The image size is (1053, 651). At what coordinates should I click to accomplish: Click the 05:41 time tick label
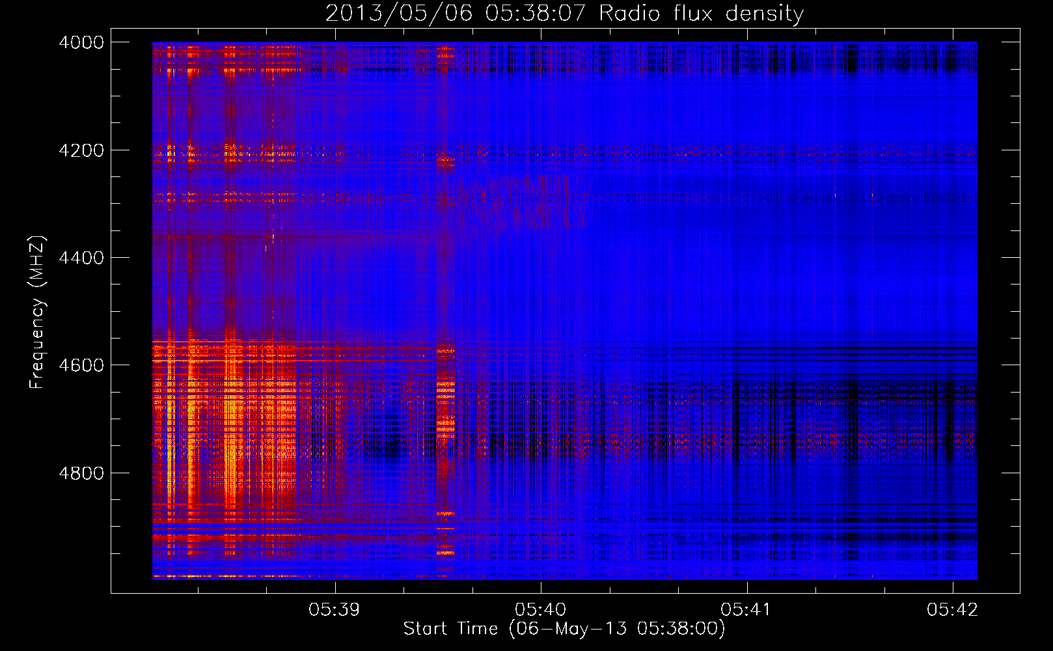(746, 610)
